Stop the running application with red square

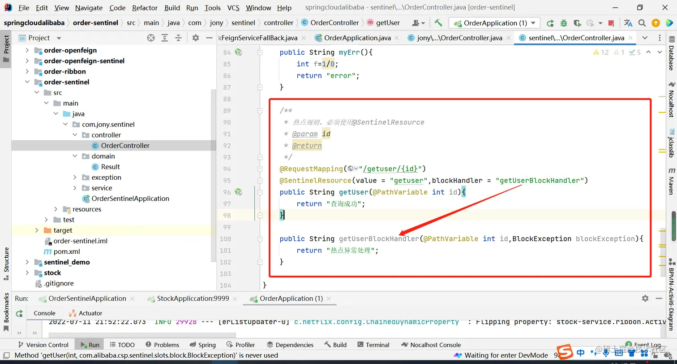click(x=611, y=23)
